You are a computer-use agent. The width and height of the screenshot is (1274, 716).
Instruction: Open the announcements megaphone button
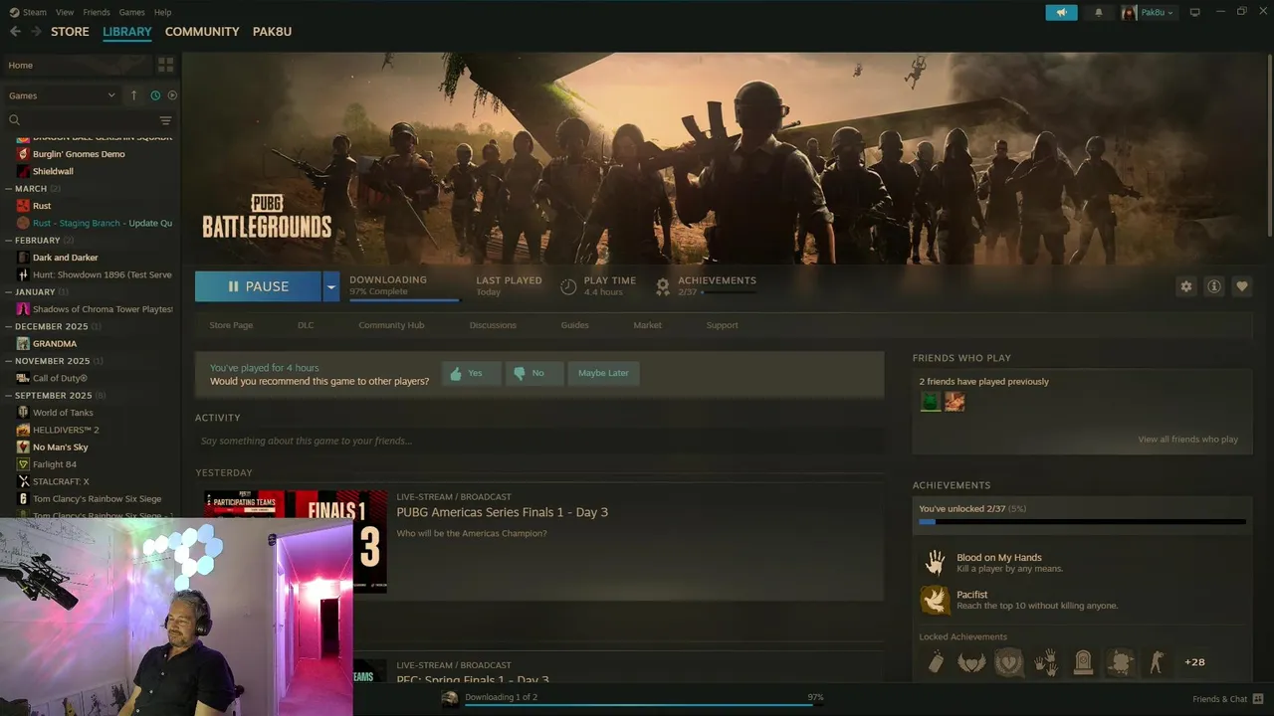pos(1061,12)
